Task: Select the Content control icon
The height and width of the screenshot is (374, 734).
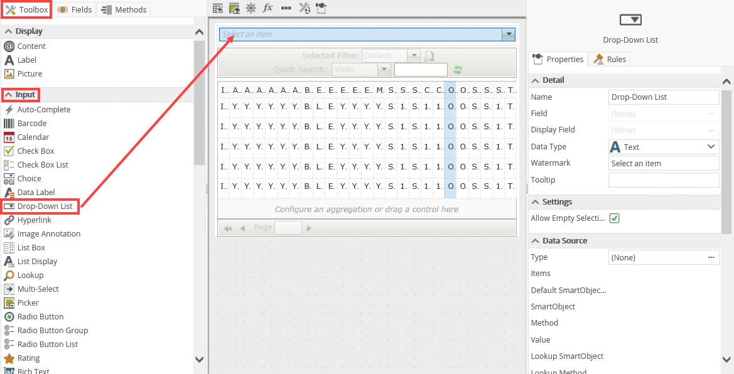Action: [x=9, y=46]
